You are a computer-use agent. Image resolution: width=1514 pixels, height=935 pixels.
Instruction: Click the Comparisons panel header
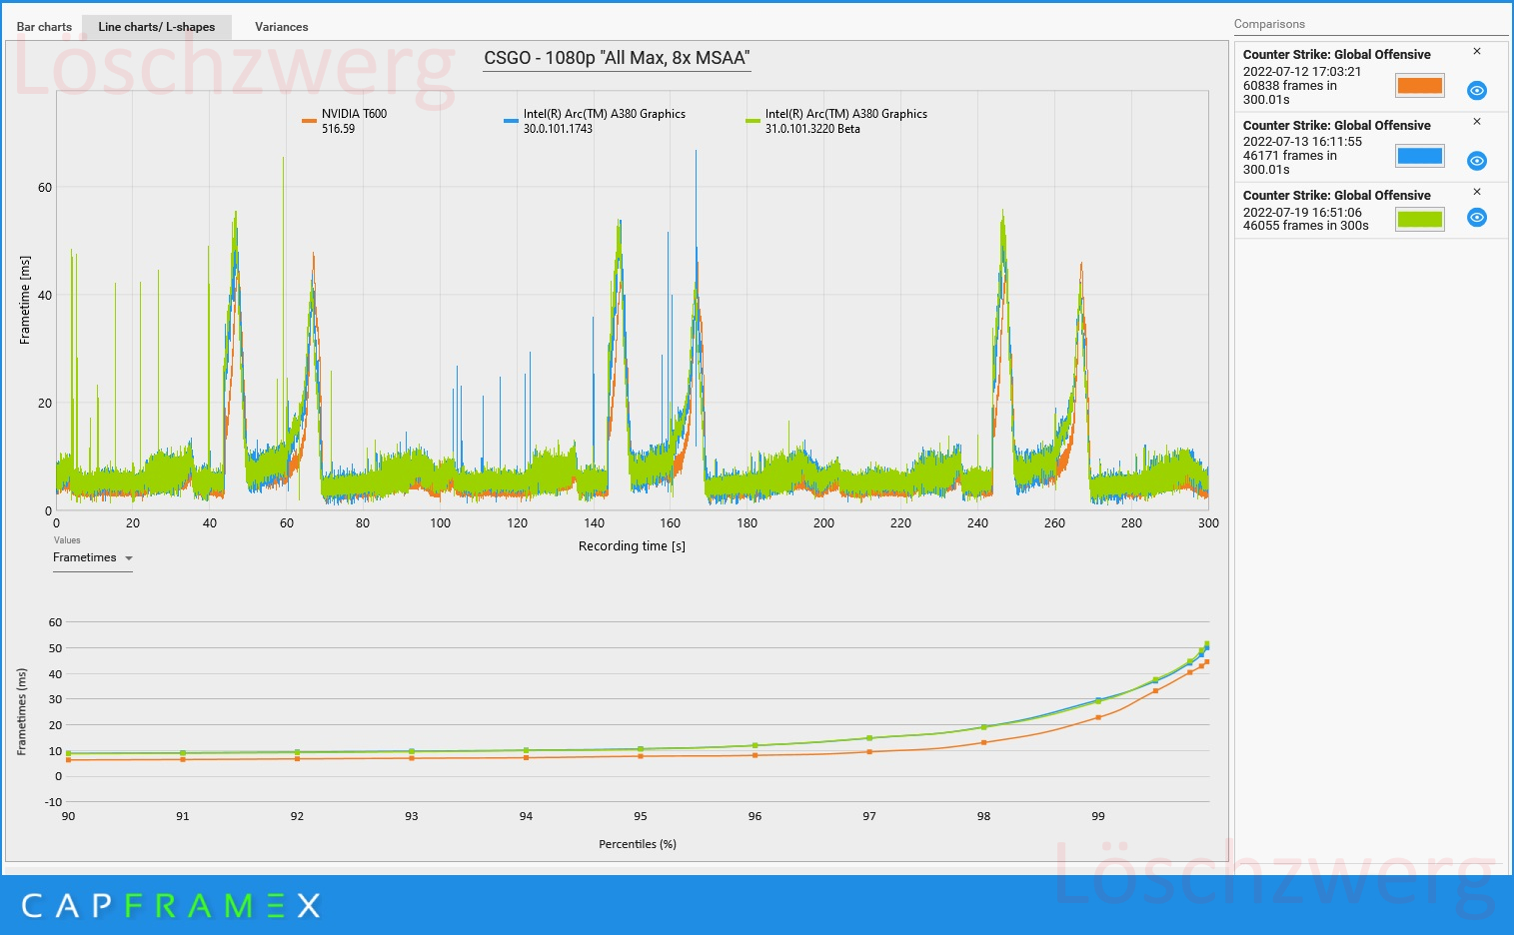[1269, 24]
